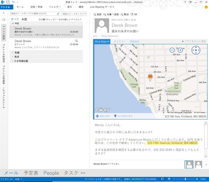209x182 pixels.
Task: Open the quick access toolbar customize arrow
Action: [17, 2]
